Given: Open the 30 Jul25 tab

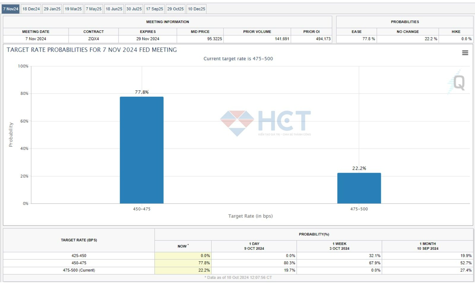Looking at the screenshot, I should click(134, 9).
